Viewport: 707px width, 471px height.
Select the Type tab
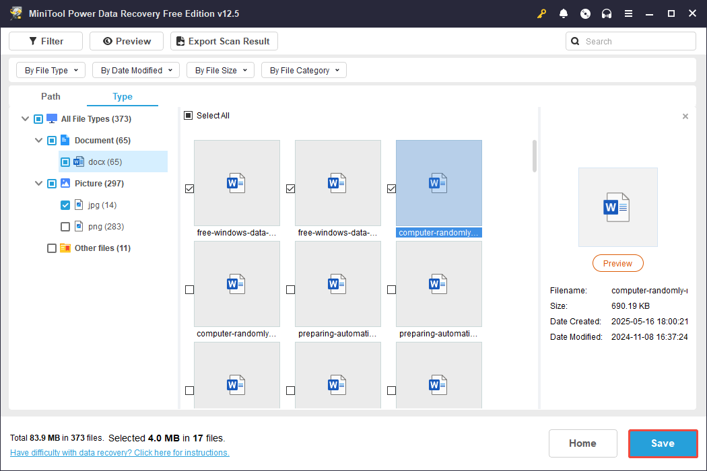pos(122,96)
